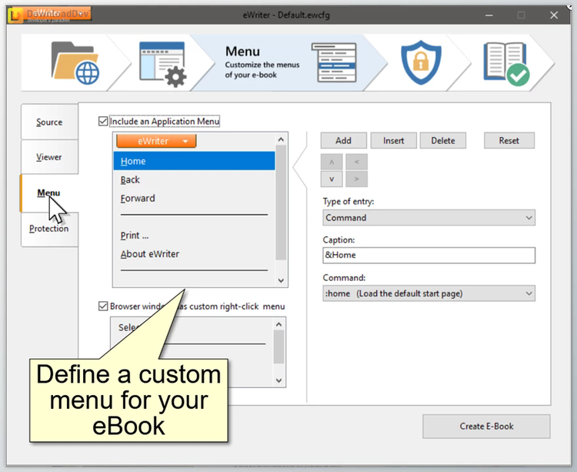Click the Caption field containing &Home
Screen dimensions: 577x472
[429, 255]
